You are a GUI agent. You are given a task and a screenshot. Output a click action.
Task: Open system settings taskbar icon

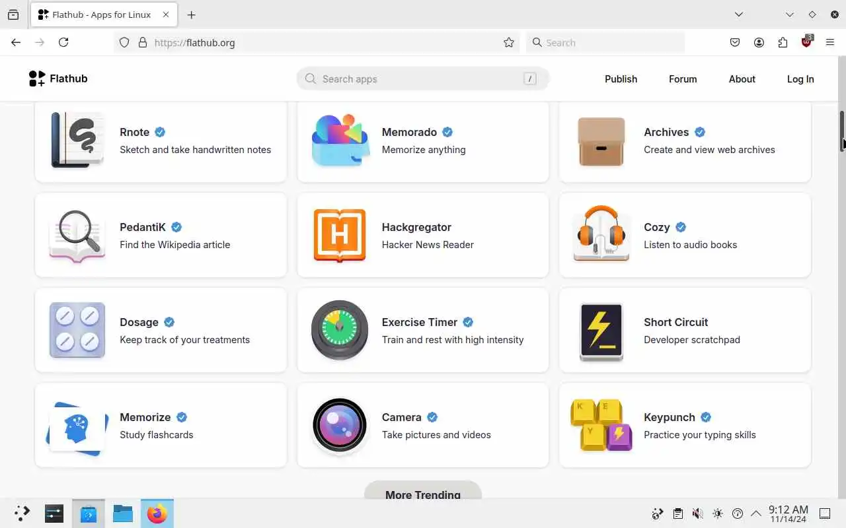(54, 513)
